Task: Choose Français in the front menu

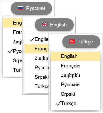Action: (76, 66)
